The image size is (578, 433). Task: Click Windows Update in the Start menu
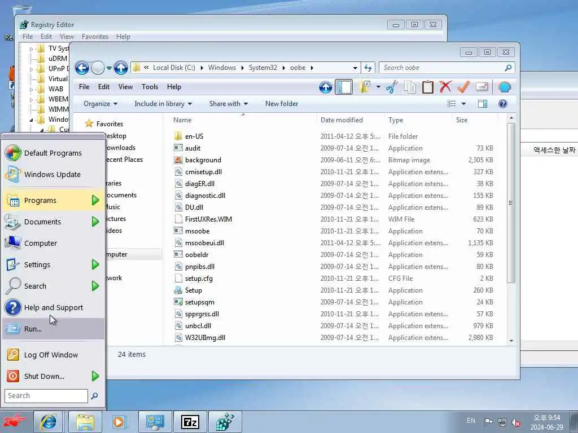point(54,175)
